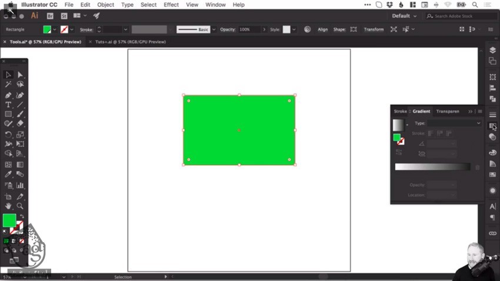Open the Select menu
This screenshot has width=500, height=281.
point(149,5)
